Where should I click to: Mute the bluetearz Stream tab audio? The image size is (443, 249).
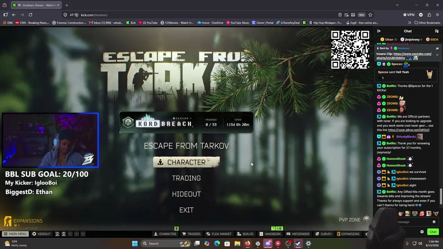click(x=19, y=5)
